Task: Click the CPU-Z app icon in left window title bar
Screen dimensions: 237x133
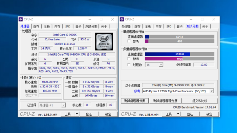Action: tap(21, 19)
